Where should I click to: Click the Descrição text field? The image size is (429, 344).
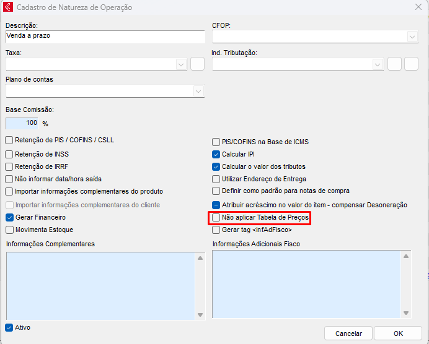pos(104,37)
